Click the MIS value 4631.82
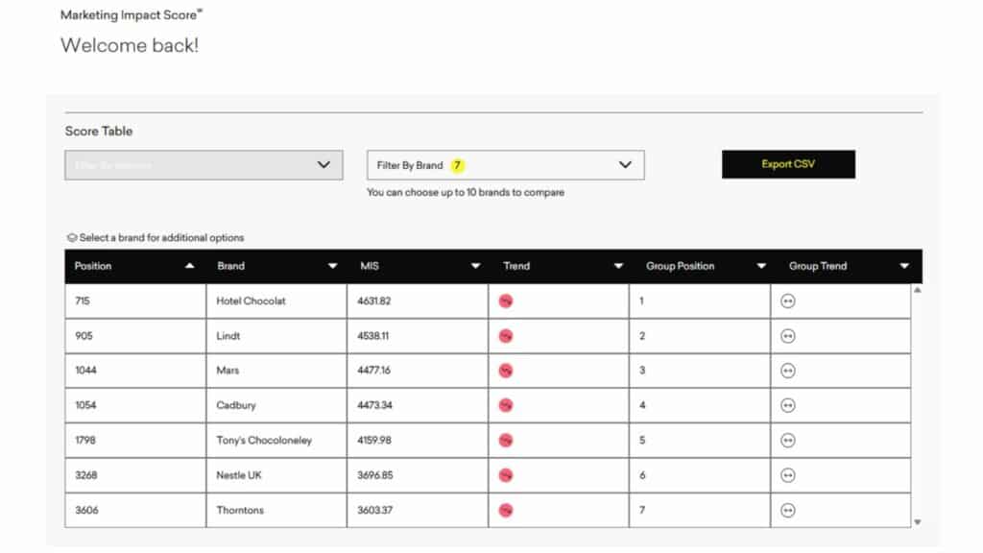The image size is (983, 553). pos(374,301)
